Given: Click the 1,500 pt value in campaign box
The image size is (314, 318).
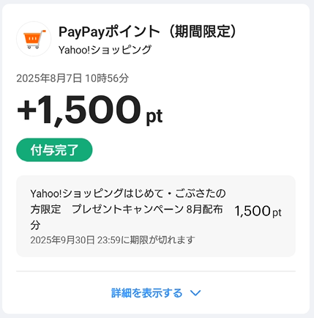Looking at the screenshot, I should coord(258,211).
